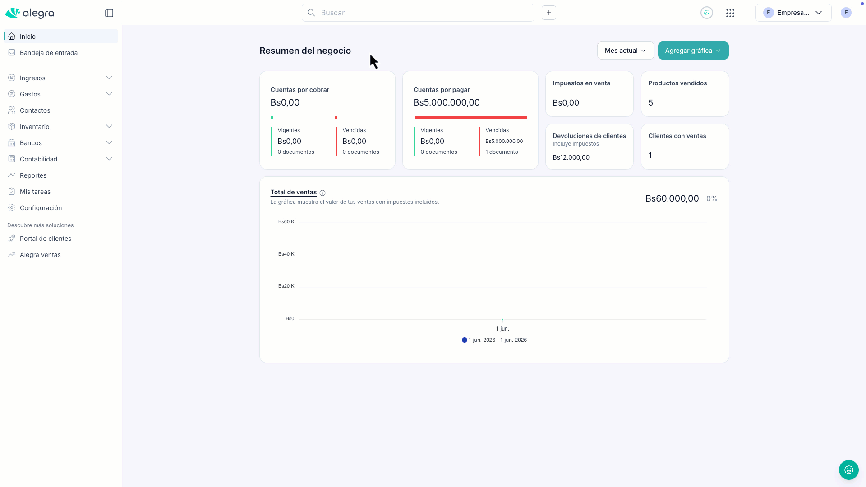
Task: Click the red Cuentas por pagar progress bar
Action: [x=471, y=118]
